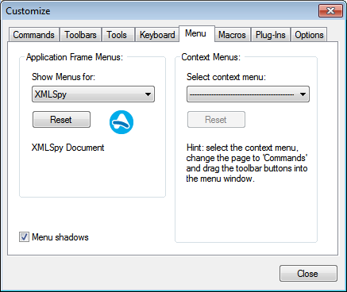Click the 'Show Menus for:' label

click(x=64, y=77)
